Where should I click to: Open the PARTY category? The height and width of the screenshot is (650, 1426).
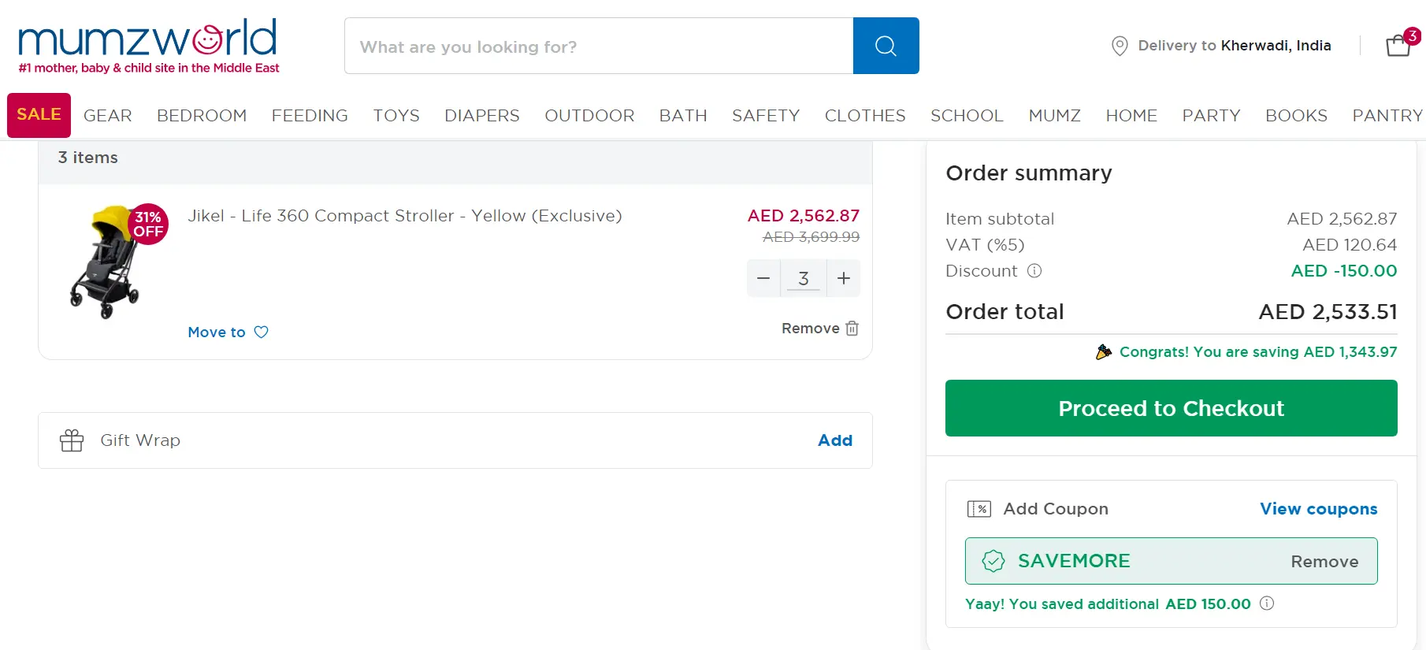point(1211,116)
